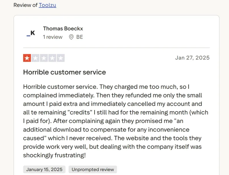This screenshot has height=175, width=229.
Task: Click the third gray rating star
Action: [44, 58]
